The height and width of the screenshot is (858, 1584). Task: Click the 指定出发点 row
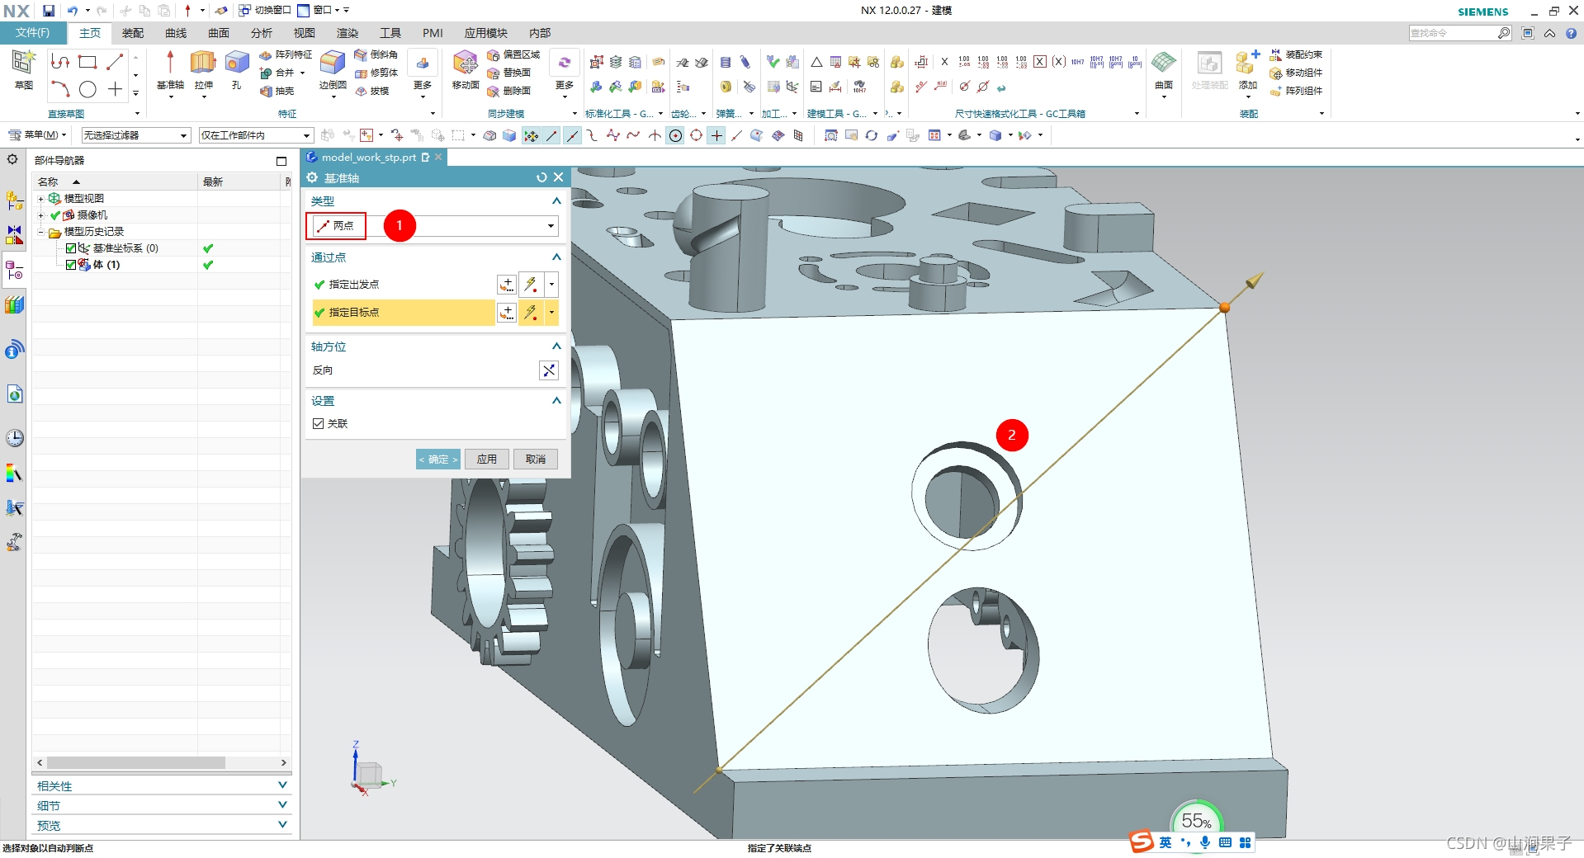tap(403, 285)
